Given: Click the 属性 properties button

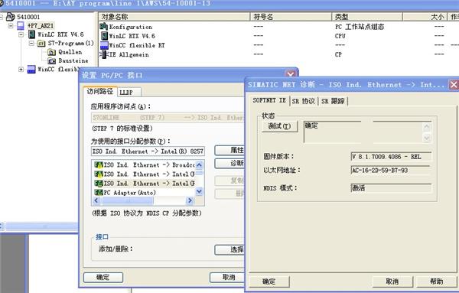Looking at the screenshot, I should (x=229, y=150).
